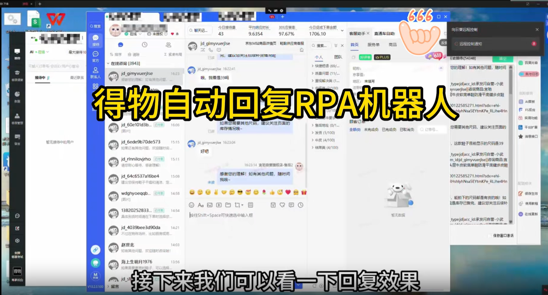Switch to 个人 quick replies tab
Image resolution: width=548 pixels, height=295 pixels.
[319, 57]
